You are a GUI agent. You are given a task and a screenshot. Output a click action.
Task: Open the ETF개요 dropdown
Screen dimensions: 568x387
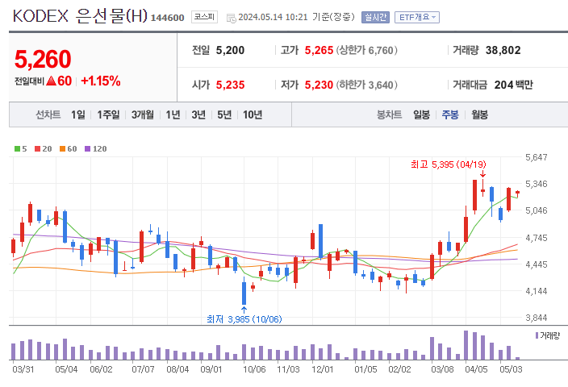417,18
